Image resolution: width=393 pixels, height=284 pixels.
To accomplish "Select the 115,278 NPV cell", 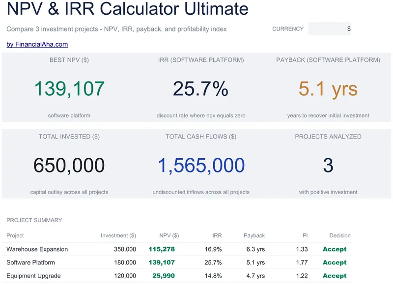I will 162,249.
